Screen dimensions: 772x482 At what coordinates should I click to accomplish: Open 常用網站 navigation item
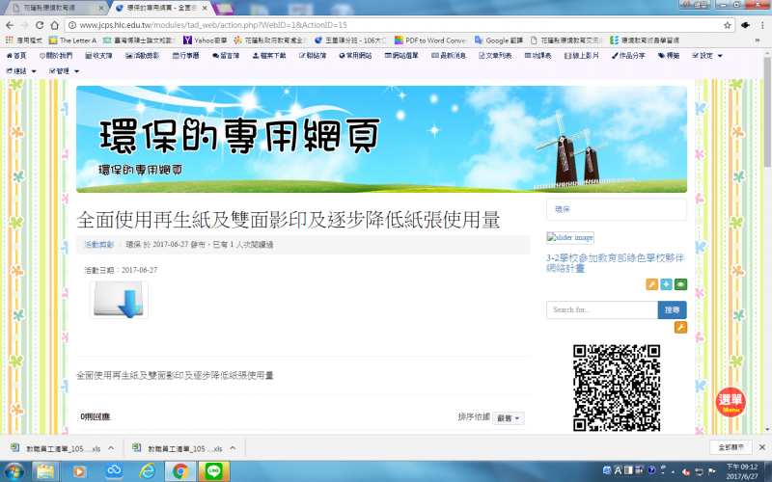point(355,56)
